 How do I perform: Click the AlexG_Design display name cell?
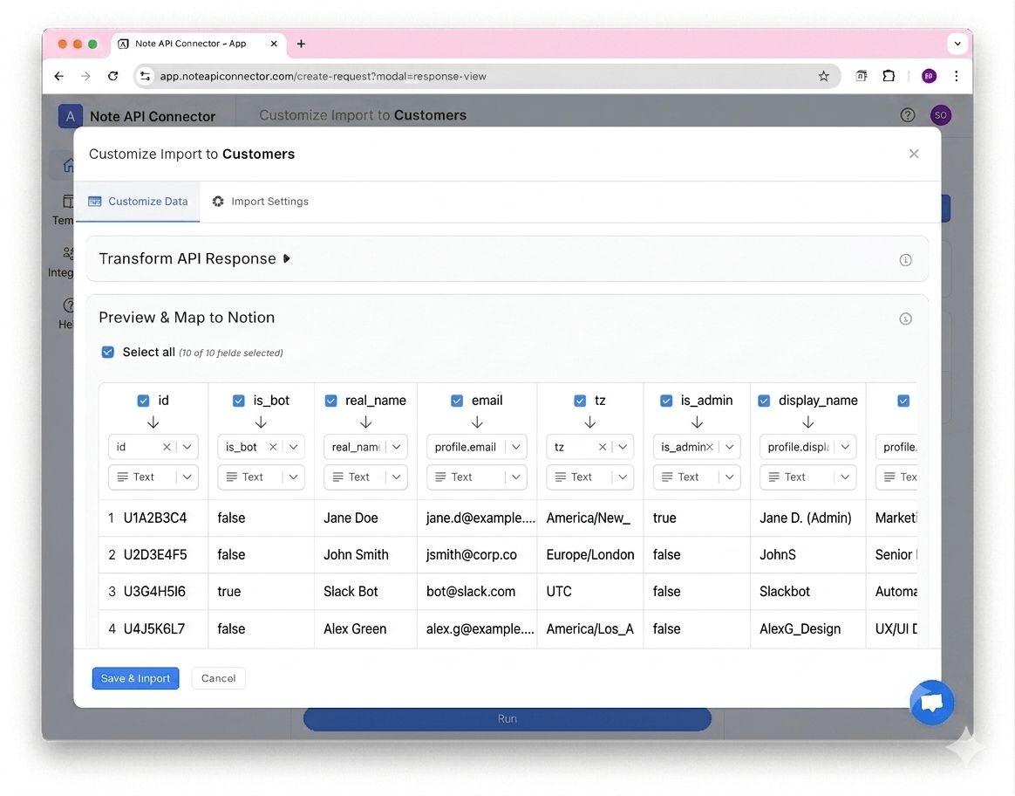click(x=800, y=629)
